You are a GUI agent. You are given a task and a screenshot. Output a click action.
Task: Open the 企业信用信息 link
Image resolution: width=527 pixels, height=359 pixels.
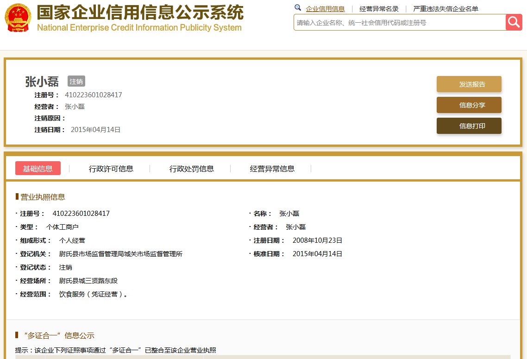click(325, 9)
